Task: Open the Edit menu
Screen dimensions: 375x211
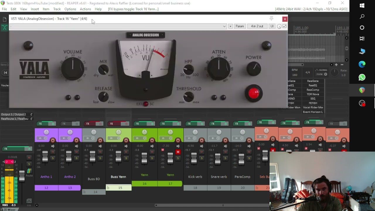Action: 13,9
